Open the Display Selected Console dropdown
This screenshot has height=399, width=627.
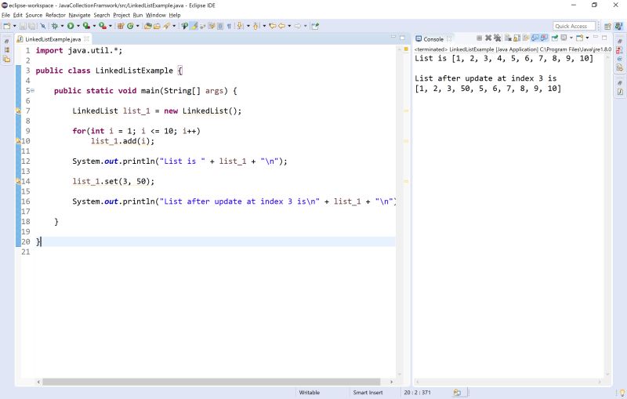[571, 38]
